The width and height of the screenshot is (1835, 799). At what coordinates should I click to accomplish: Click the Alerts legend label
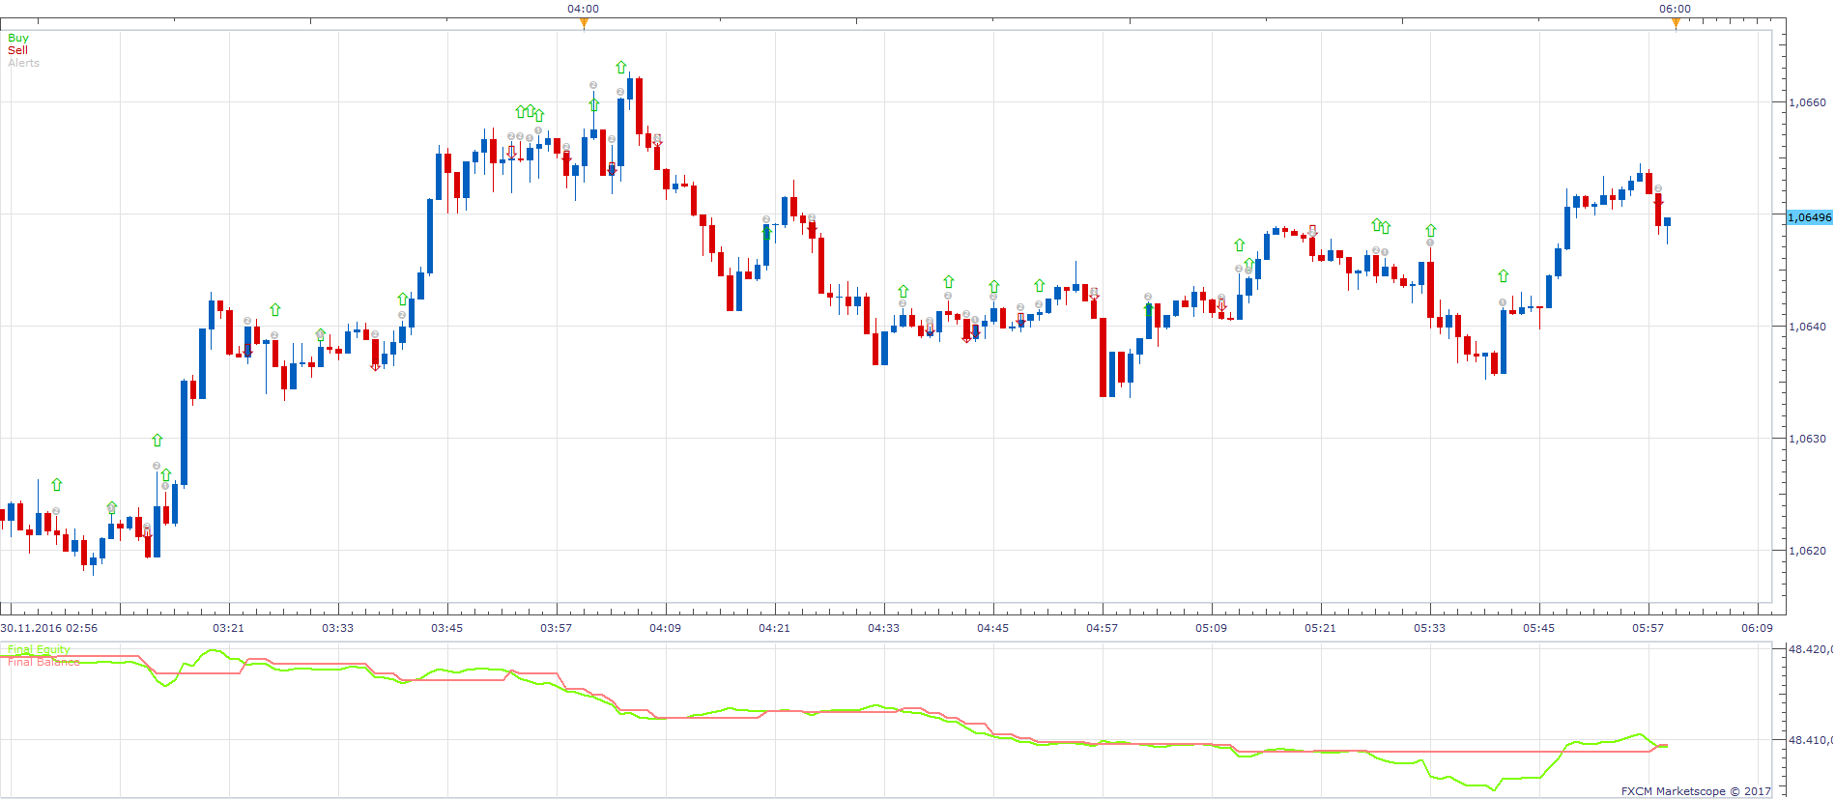pos(24,63)
